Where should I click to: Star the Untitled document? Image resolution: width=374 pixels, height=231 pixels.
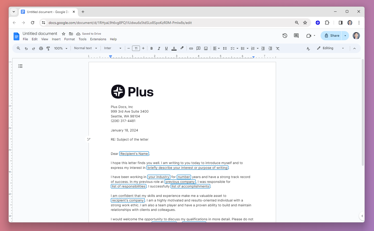(63, 33)
